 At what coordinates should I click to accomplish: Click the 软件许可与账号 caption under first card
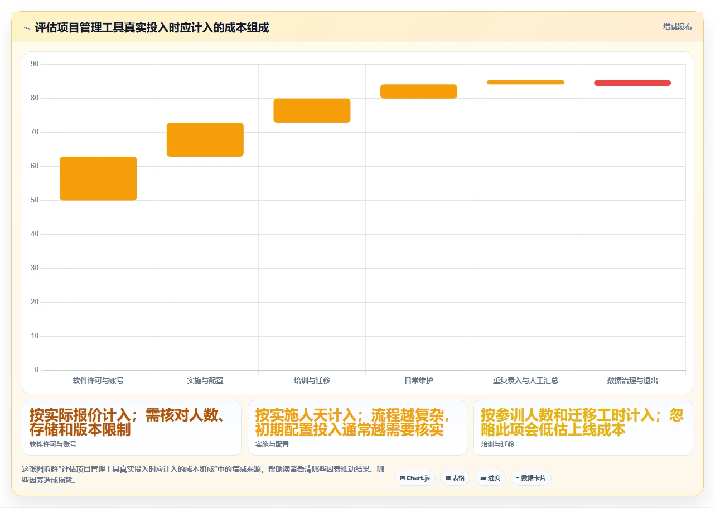point(53,444)
